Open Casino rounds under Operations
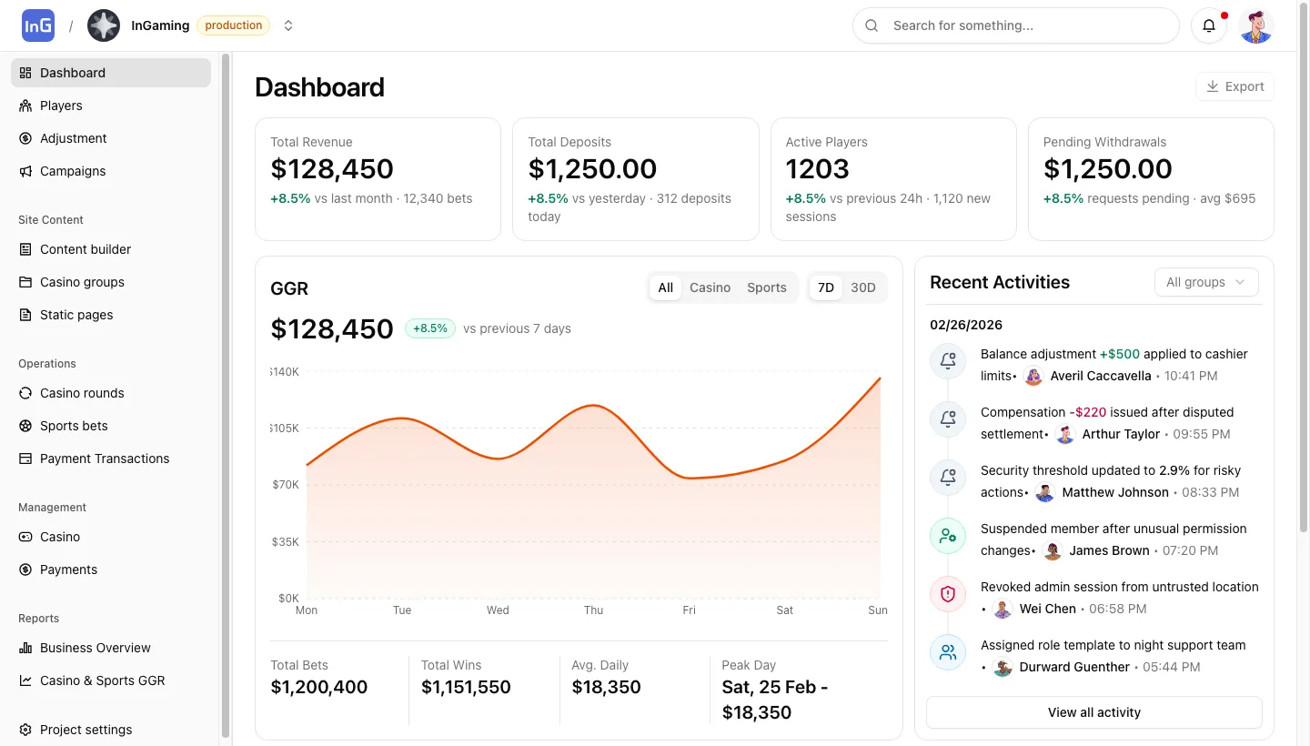The width and height of the screenshot is (1310, 746). coord(82,393)
